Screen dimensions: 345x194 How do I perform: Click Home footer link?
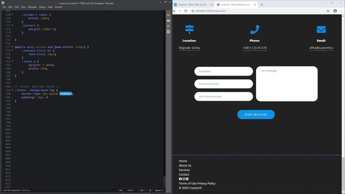tap(183, 161)
